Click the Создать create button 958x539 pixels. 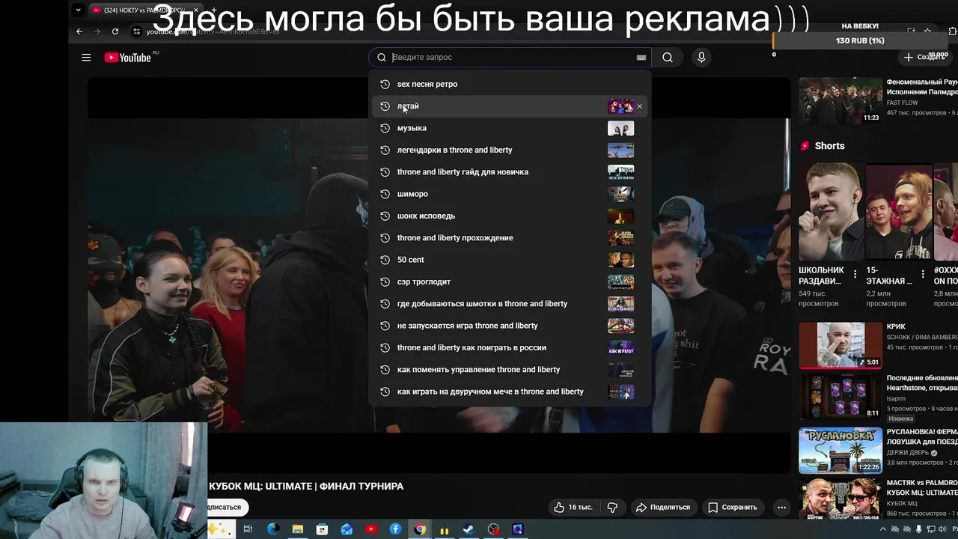pyautogui.click(x=924, y=57)
